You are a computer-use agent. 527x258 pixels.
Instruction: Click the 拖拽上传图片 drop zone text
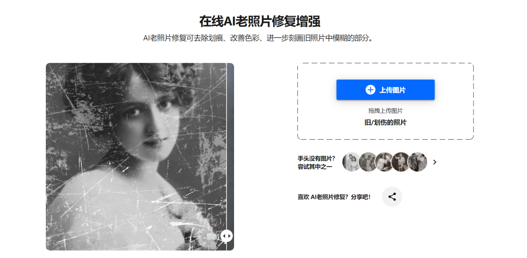(x=385, y=111)
